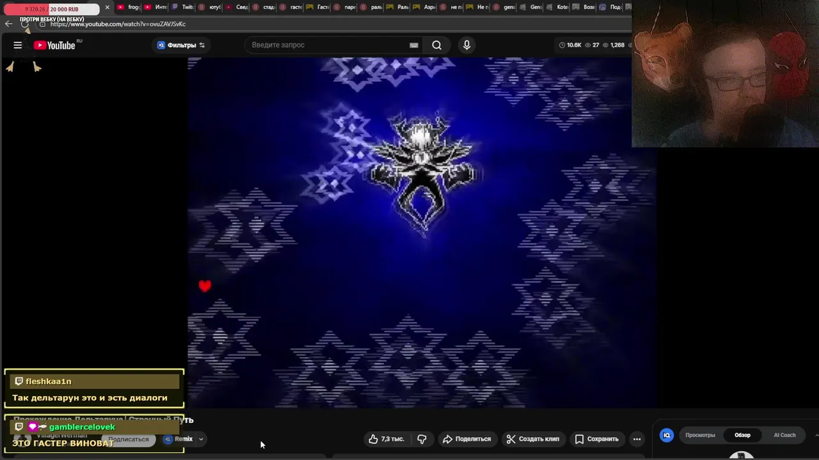Switch to the Просмотры tab
Image resolution: width=819 pixels, height=460 pixels.
700,435
